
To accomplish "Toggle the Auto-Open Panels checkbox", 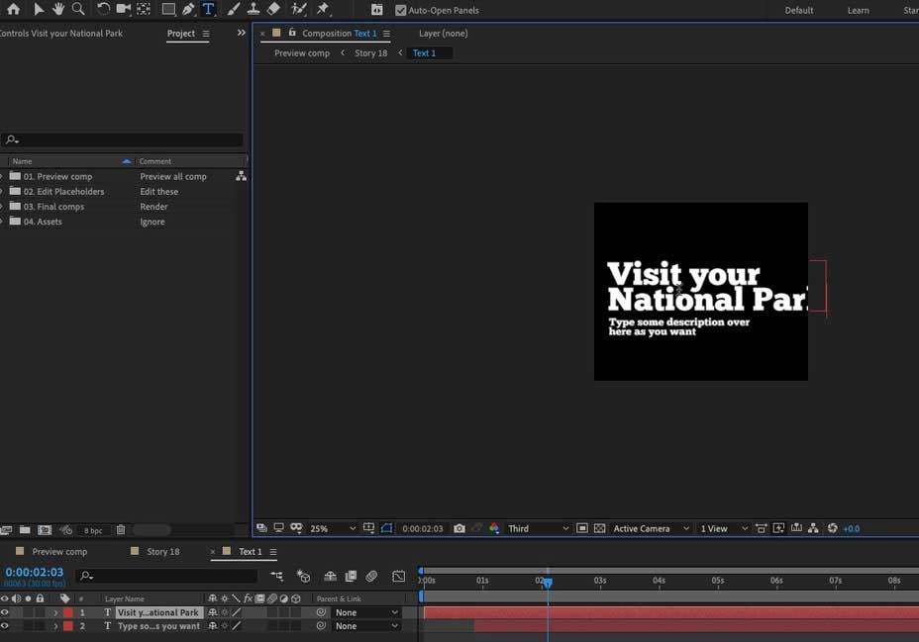I will tap(401, 10).
